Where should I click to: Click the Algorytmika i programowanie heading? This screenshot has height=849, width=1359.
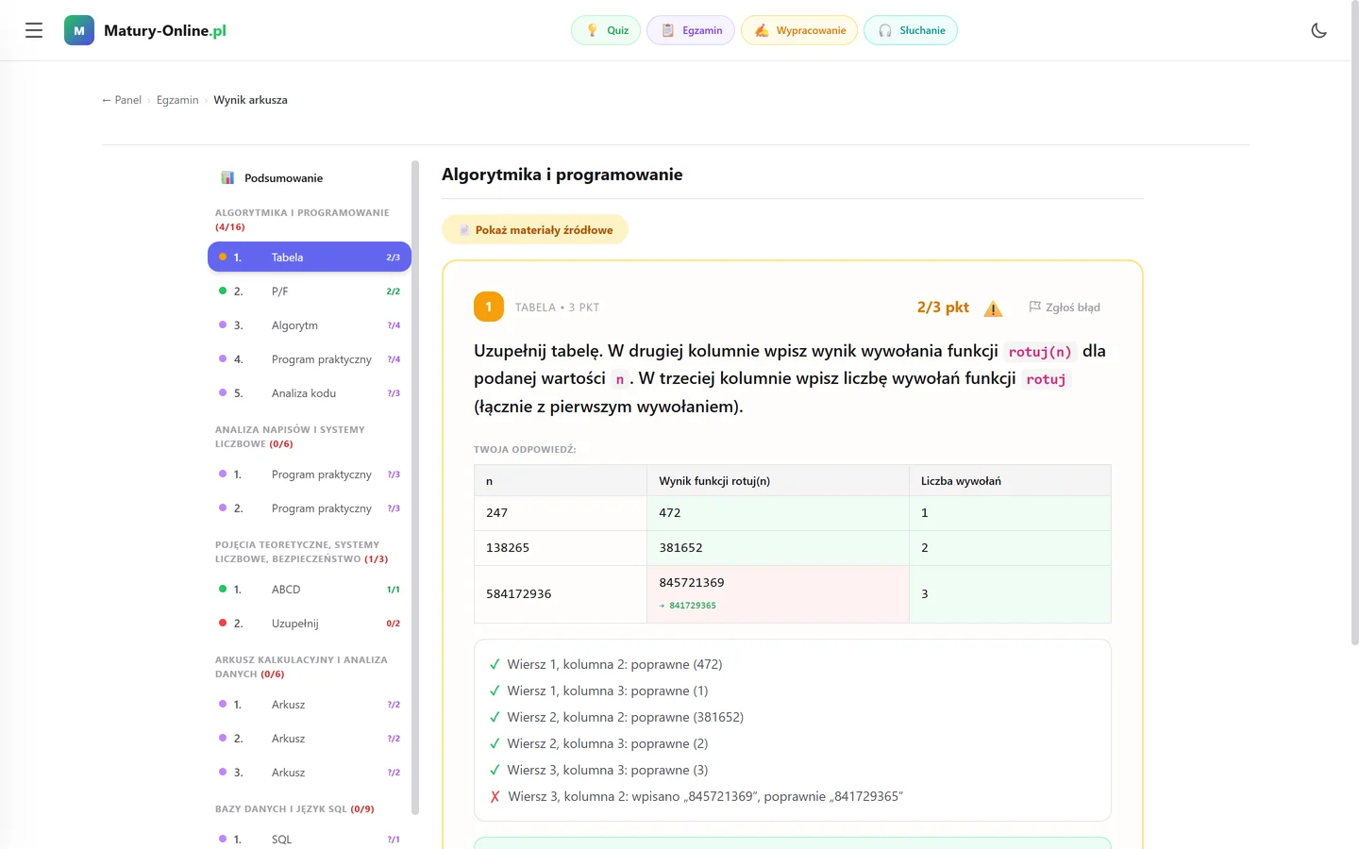point(562,175)
